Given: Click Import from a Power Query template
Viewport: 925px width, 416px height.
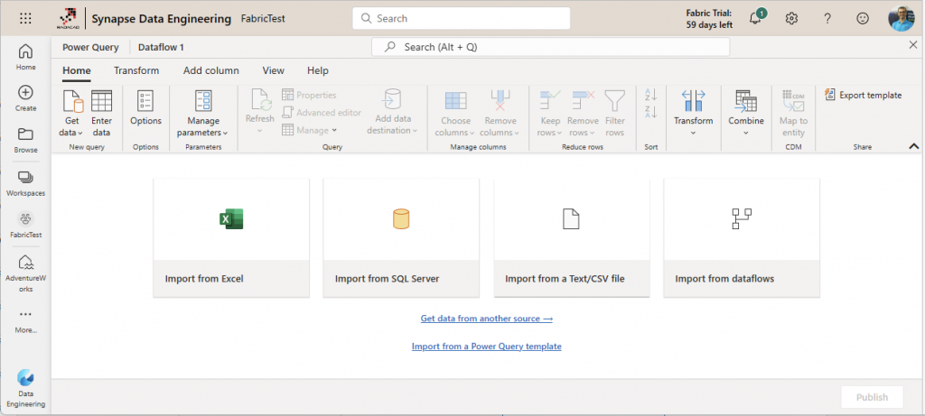Looking at the screenshot, I should [486, 347].
